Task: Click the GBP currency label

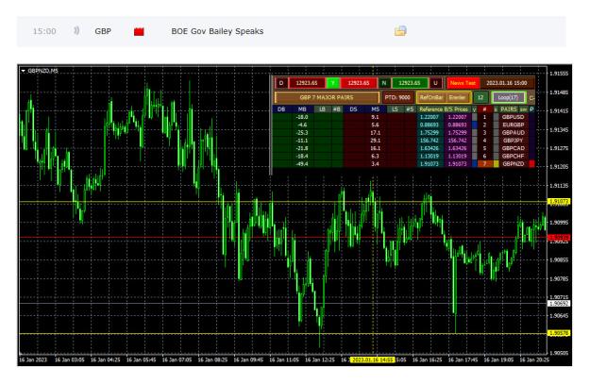Action: [103, 31]
